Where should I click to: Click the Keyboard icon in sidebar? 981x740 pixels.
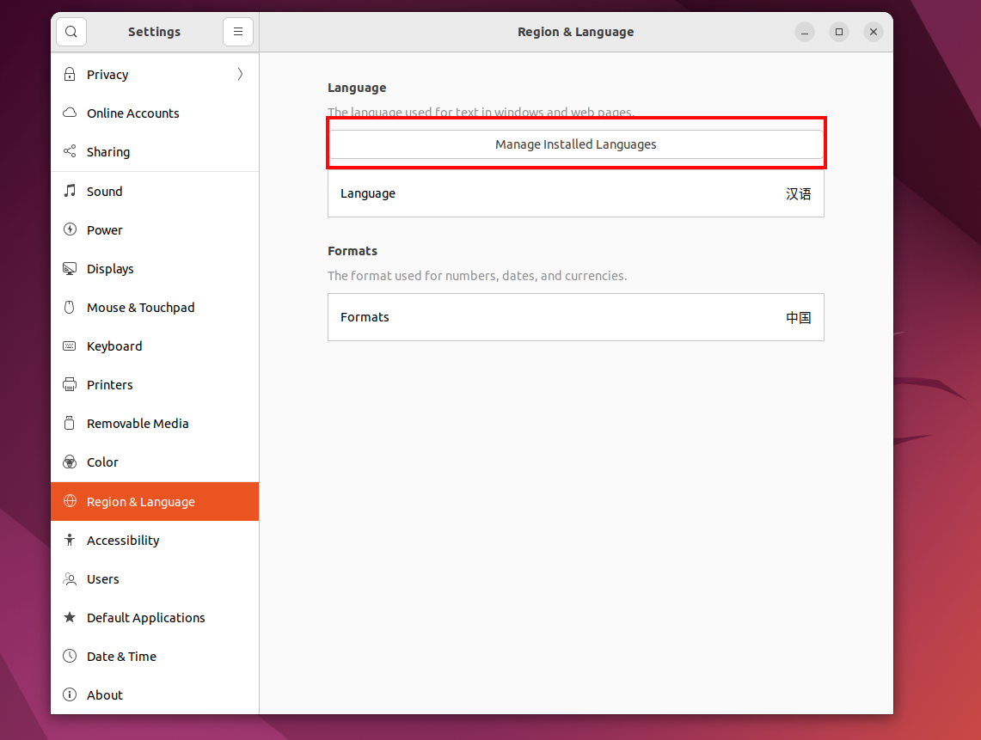coord(71,346)
